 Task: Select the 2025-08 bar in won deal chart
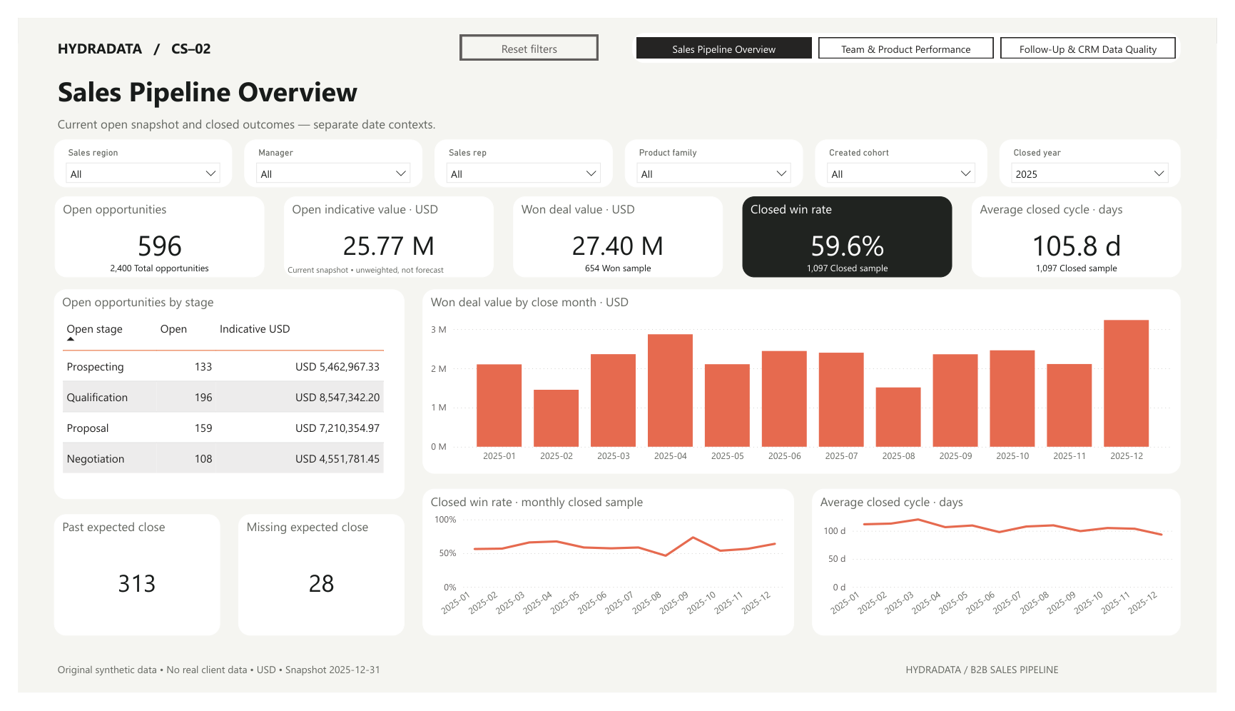pos(898,417)
